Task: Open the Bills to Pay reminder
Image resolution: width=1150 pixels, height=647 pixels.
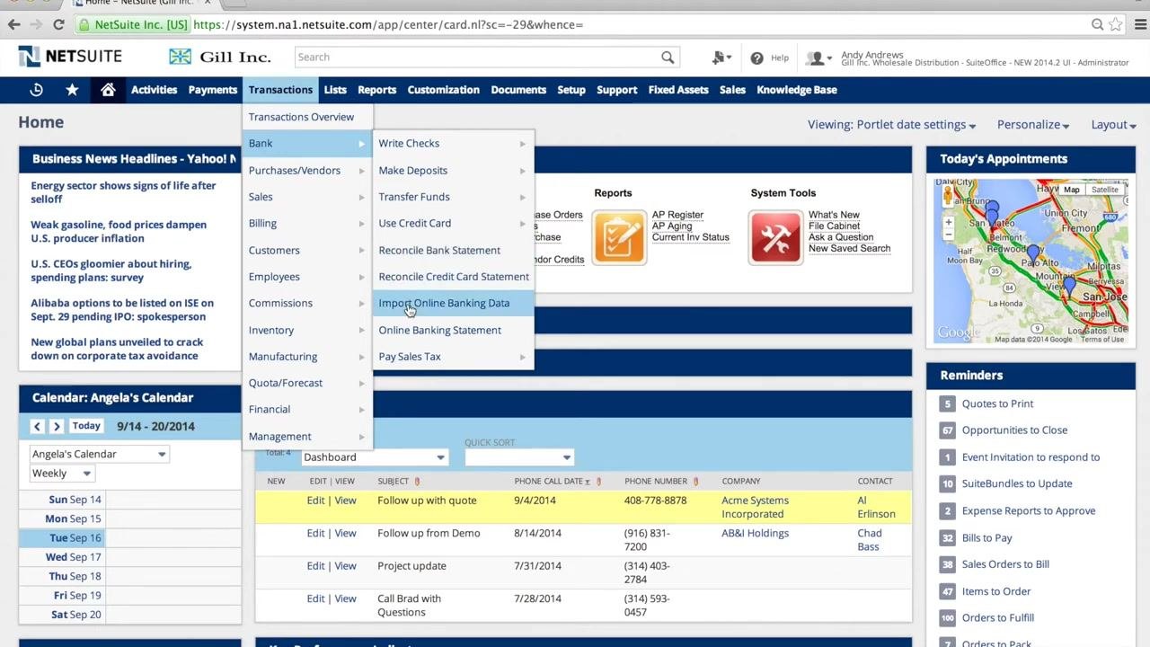Action: pos(986,537)
